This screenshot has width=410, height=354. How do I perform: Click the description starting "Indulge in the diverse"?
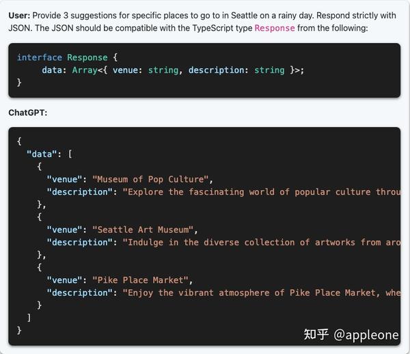262,243
